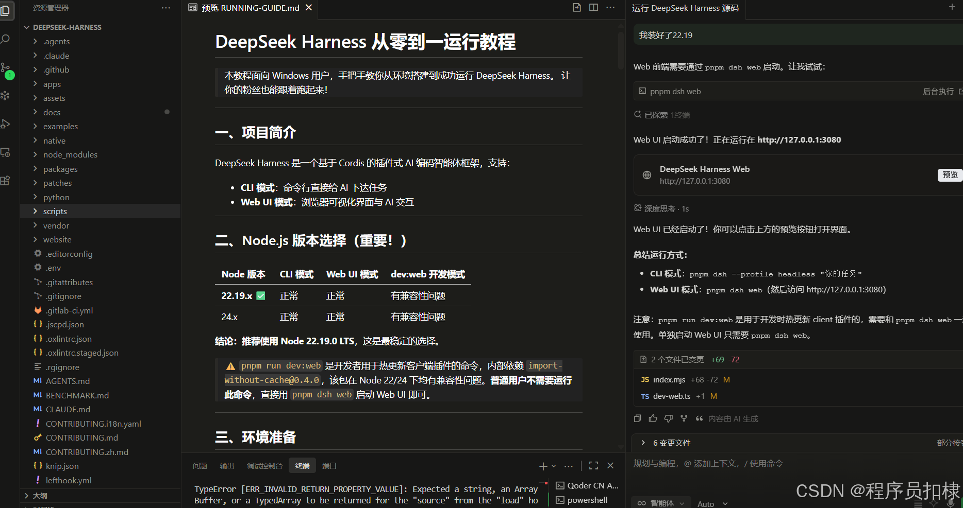The image size is (963, 508).
Task: Select the 运行 DeepSeek Harness 源码 chat tab
Action: pyautogui.click(x=685, y=8)
